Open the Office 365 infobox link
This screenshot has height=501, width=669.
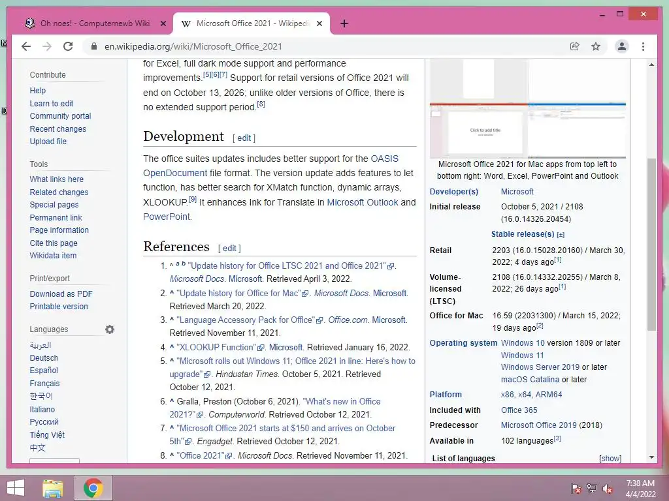pos(519,410)
